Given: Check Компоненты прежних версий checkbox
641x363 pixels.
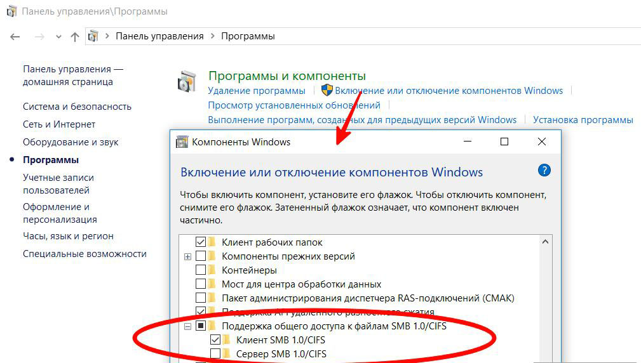Looking at the screenshot, I should tap(200, 256).
